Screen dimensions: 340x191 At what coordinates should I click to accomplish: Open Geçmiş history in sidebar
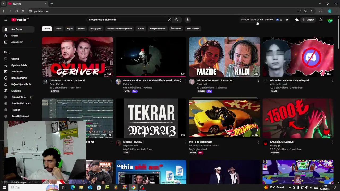[18, 59]
